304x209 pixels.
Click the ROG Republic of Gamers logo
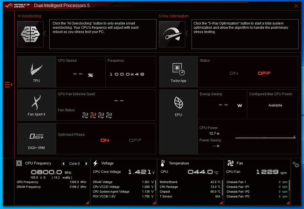(18, 6)
